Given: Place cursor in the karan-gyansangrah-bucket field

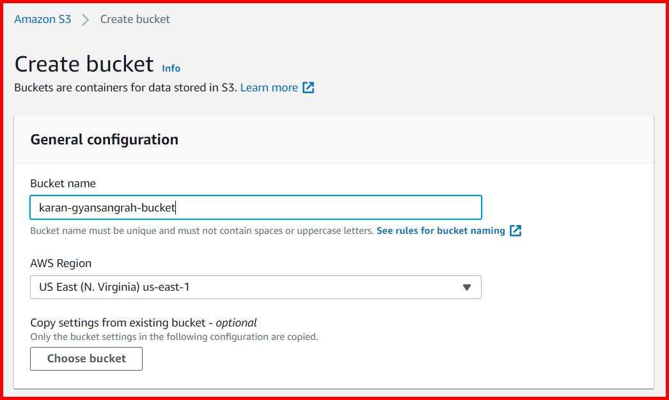Looking at the screenshot, I should pos(256,207).
